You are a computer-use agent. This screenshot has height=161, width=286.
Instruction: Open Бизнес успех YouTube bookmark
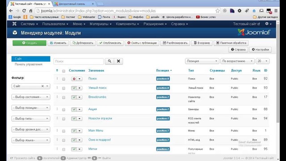[206, 17]
